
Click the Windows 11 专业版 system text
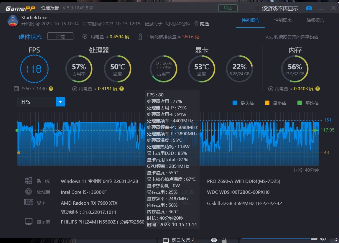pos(99,181)
